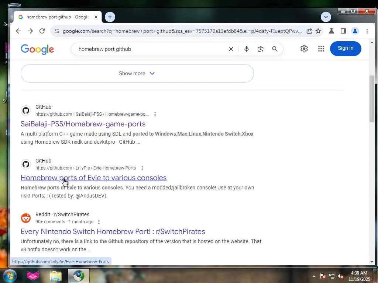Image resolution: width=378 pixels, height=283 pixels.
Task: Open the pink cat app in taskbar
Action: [33, 276]
